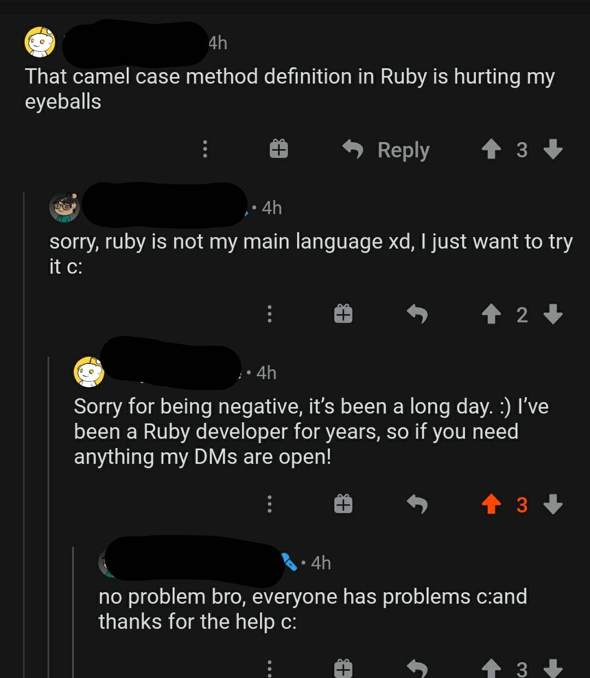Image resolution: width=590 pixels, height=678 pixels.
Task: Reply arrow on 'ruby is not my main language' comment
Action: pos(417,314)
